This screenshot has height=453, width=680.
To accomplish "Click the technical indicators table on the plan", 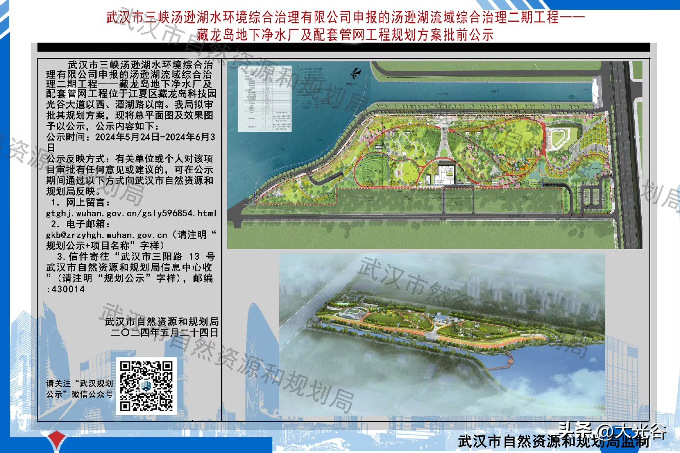I will tap(264, 99).
